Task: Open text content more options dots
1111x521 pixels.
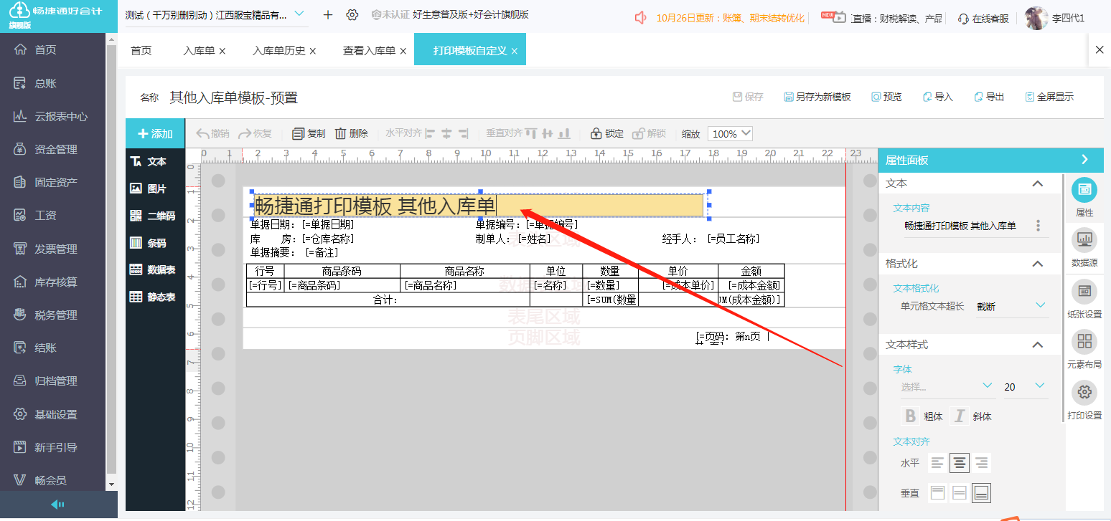Action: [1038, 226]
